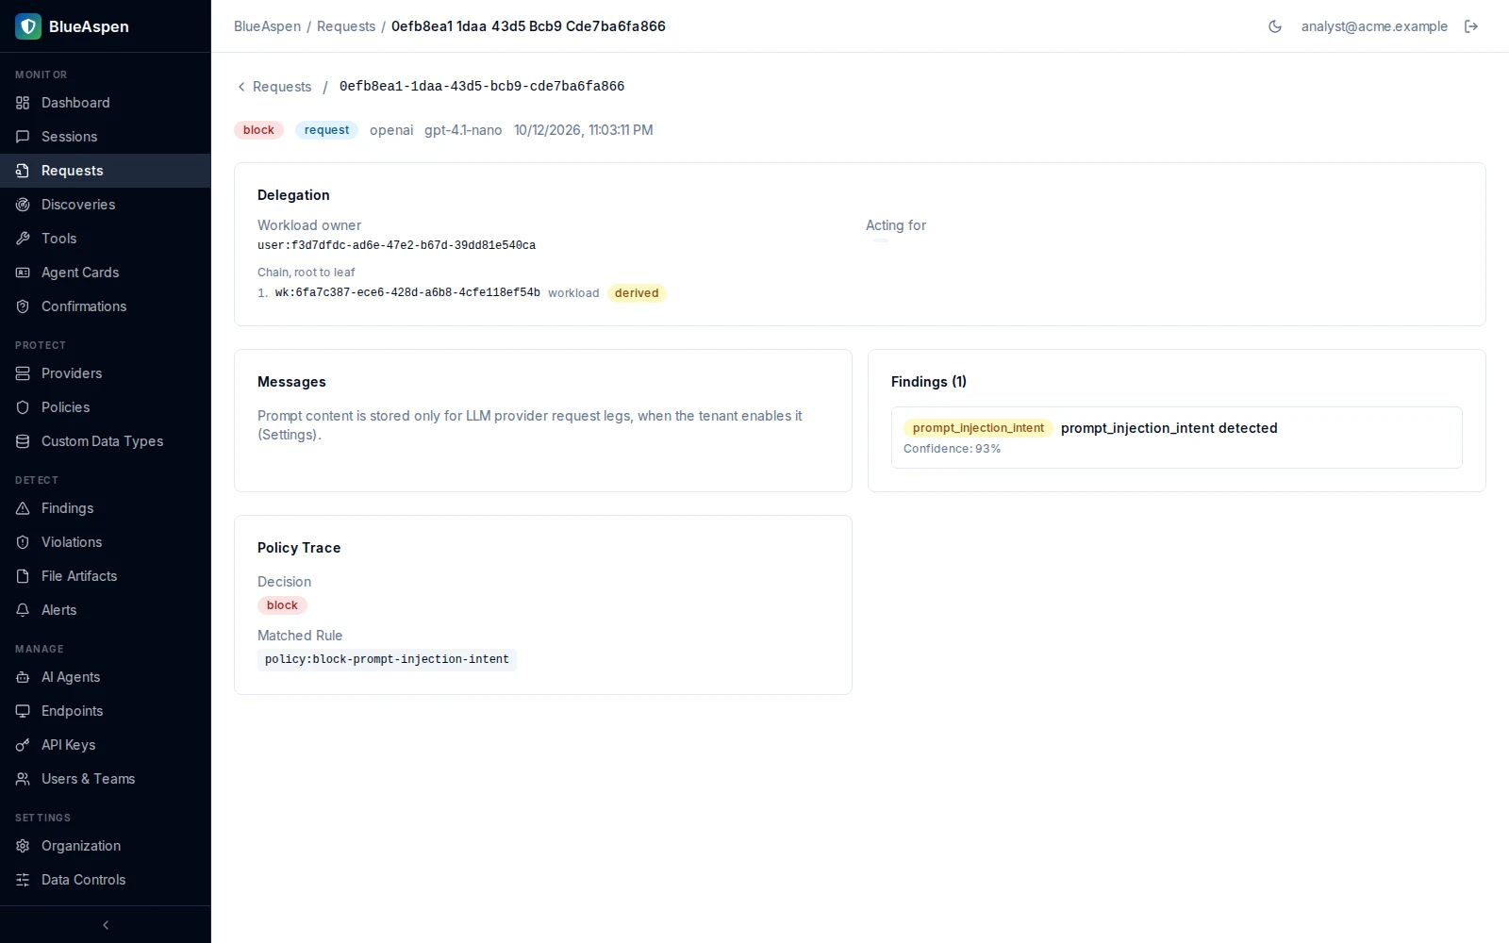
Task: Click the block decision badge in Policy Trace
Action: click(x=282, y=605)
